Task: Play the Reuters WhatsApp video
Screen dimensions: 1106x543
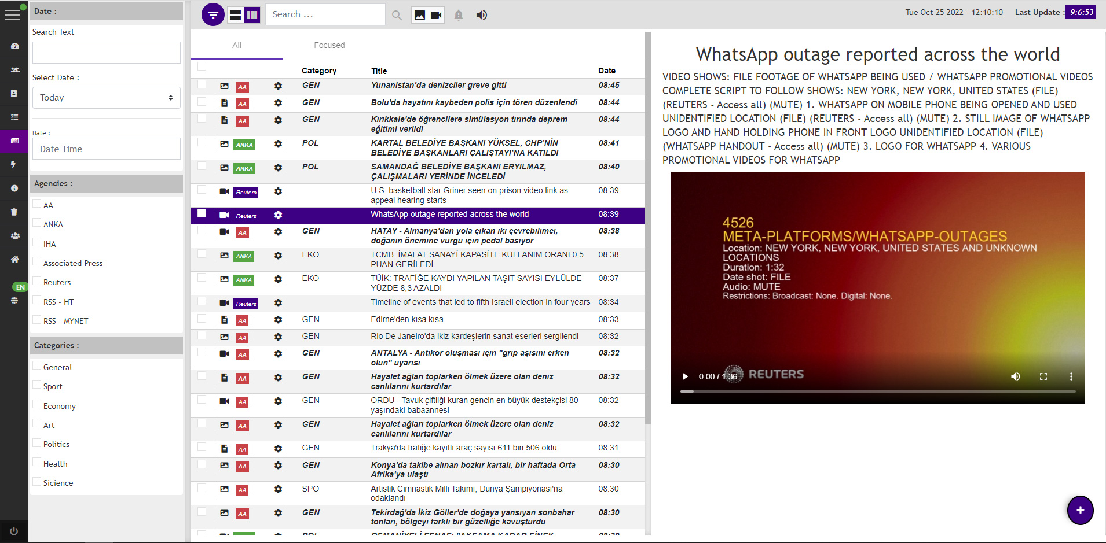Action: point(685,376)
